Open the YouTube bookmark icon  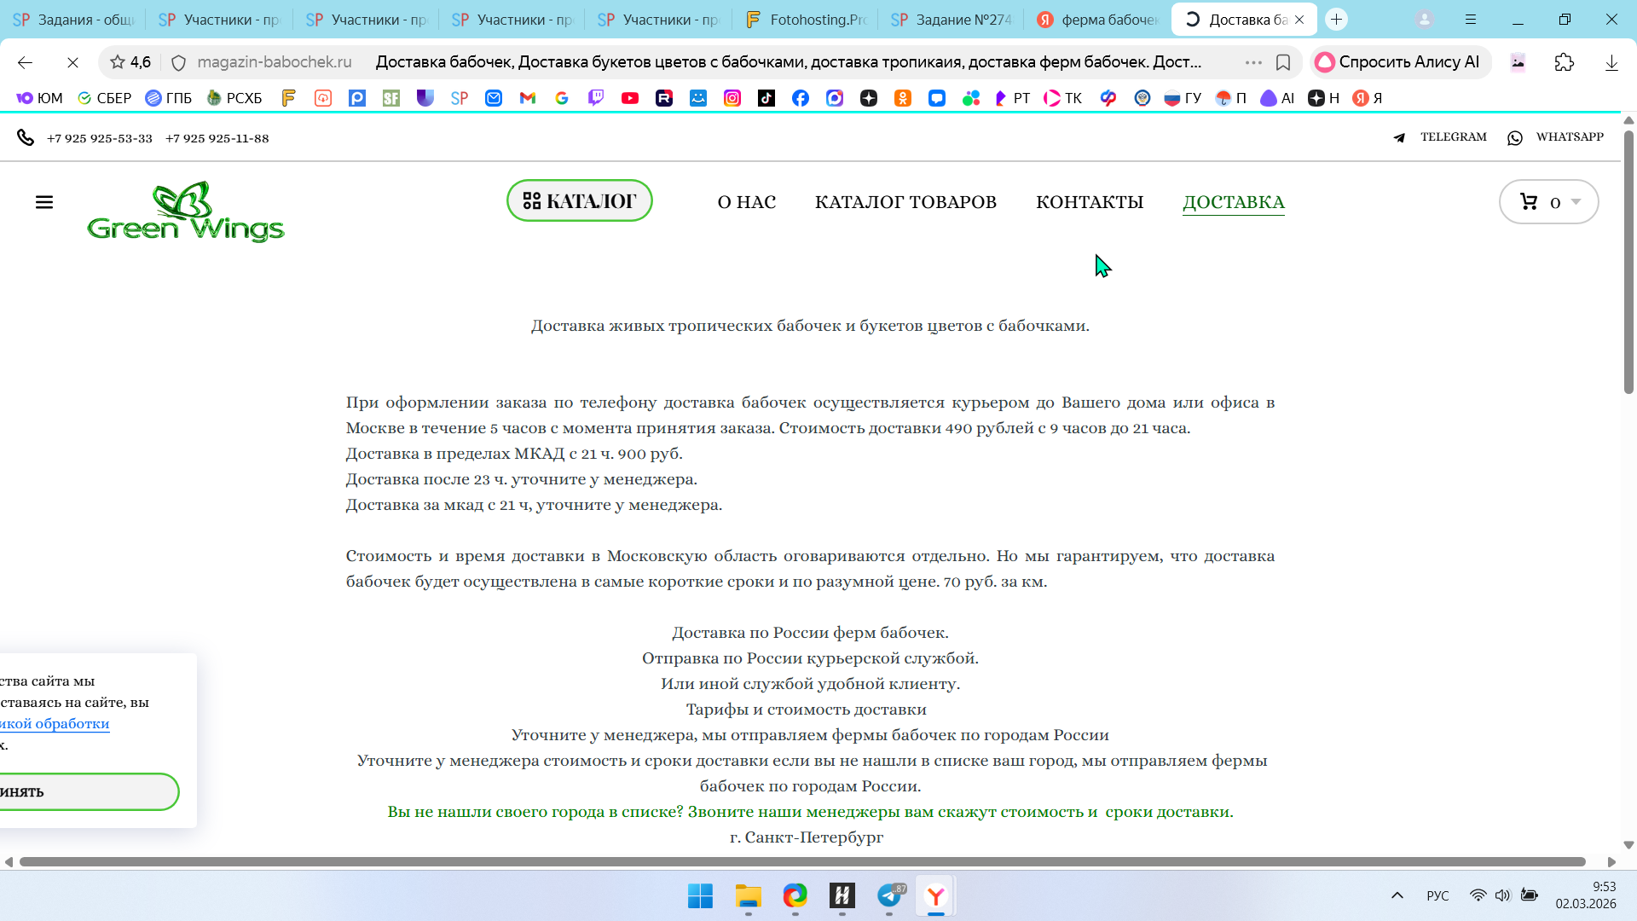[x=630, y=98]
